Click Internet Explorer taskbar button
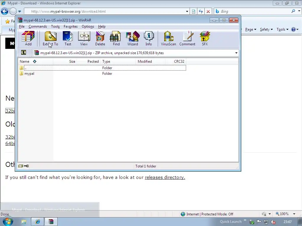The image size is (302, 226). [37, 222]
